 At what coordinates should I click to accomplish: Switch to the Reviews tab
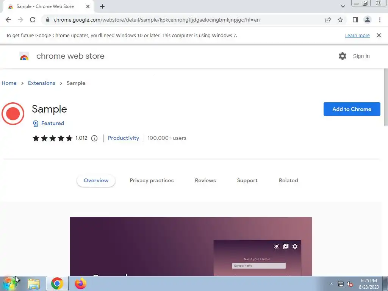click(205, 181)
